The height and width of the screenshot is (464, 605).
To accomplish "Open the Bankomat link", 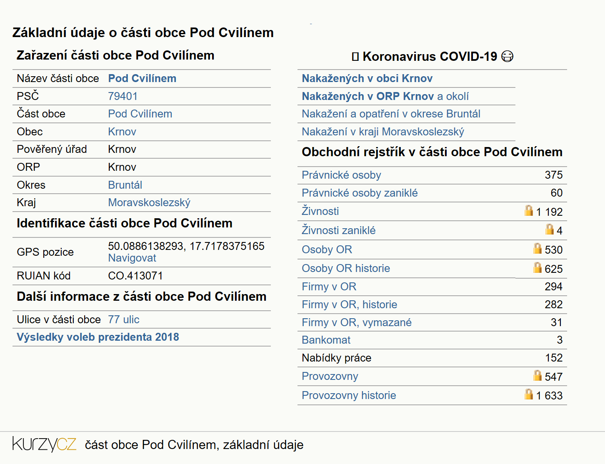I will click(326, 340).
